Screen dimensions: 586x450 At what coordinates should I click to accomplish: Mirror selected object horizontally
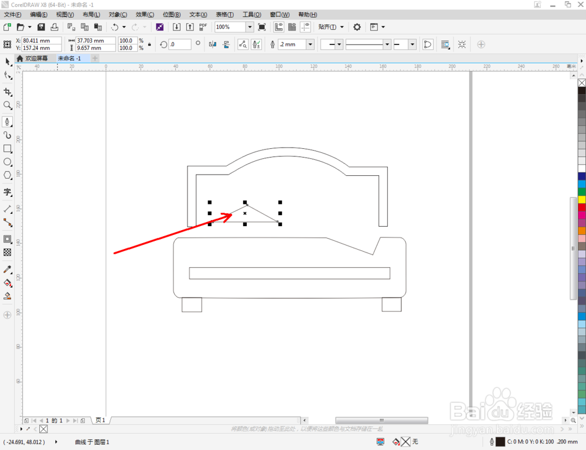pyautogui.click(x=213, y=45)
